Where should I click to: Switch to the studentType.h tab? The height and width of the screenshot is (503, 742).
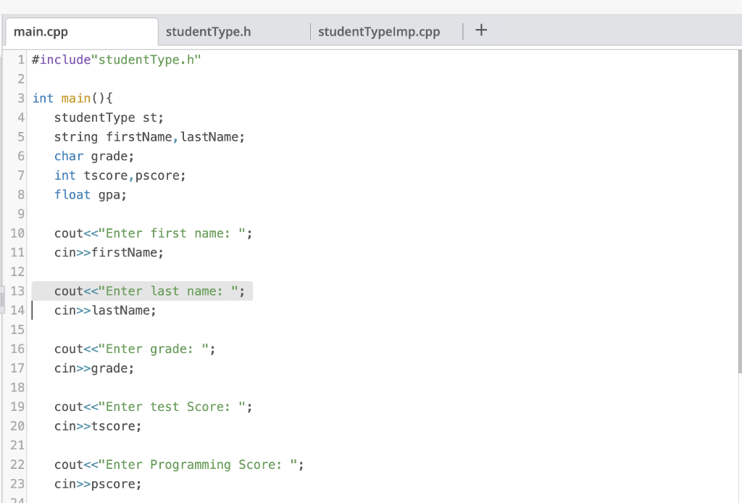(x=210, y=31)
